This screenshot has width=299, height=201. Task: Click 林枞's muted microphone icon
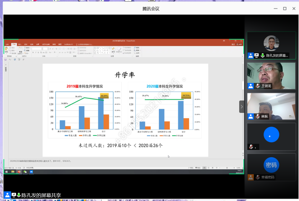pos(257,116)
